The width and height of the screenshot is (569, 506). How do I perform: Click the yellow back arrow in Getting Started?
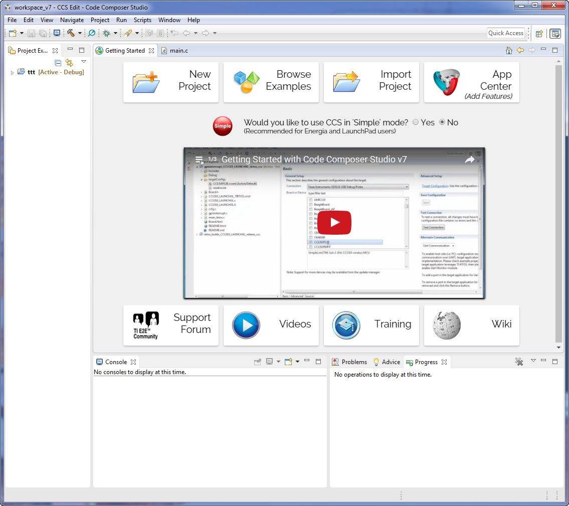tap(520, 50)
